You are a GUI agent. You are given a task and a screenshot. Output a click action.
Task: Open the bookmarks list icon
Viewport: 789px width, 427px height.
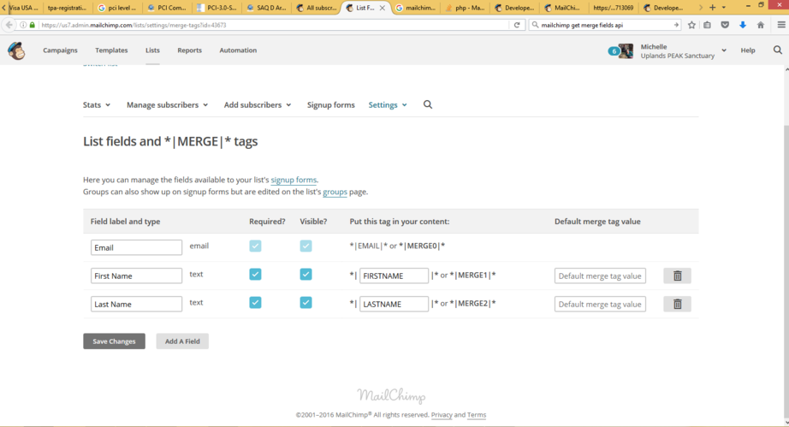(708, 25)
